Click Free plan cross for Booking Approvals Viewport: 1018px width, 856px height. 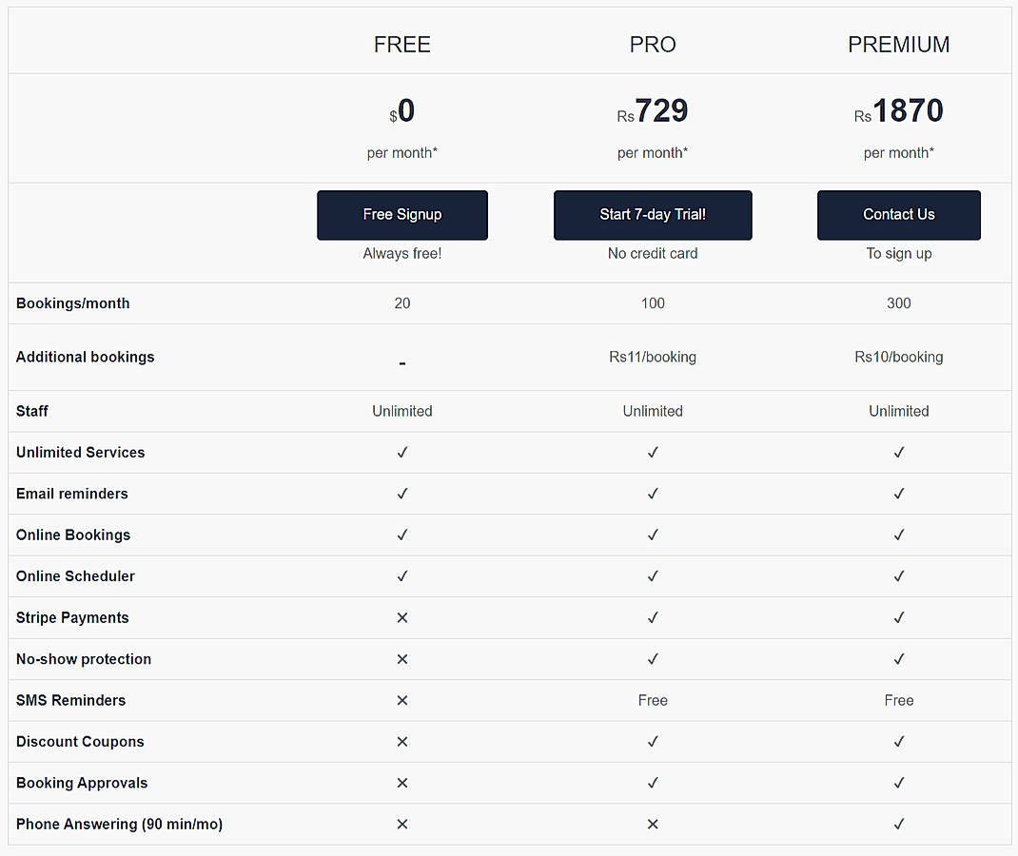401,784
